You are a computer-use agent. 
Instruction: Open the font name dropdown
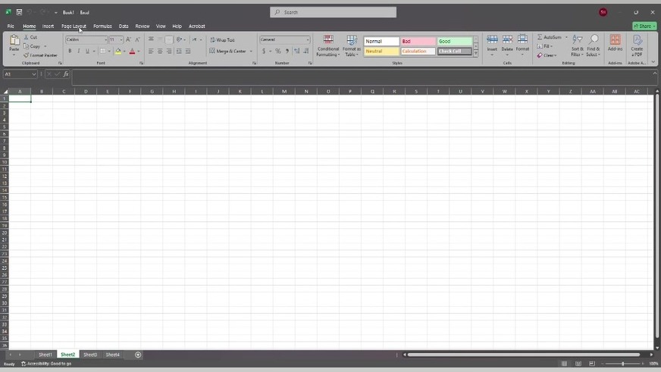click(105, 39)
